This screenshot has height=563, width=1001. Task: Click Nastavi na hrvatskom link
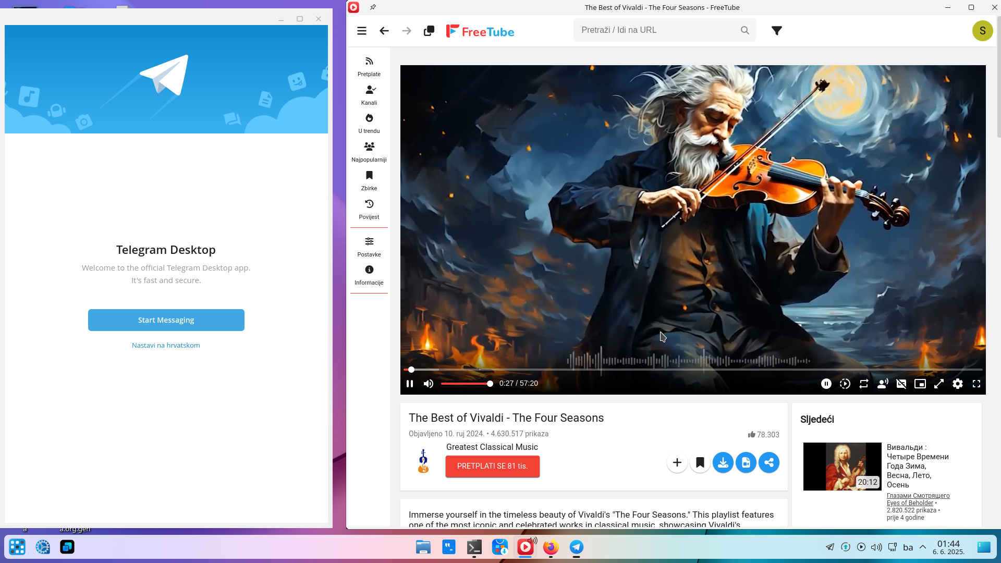tap(166, 345)
